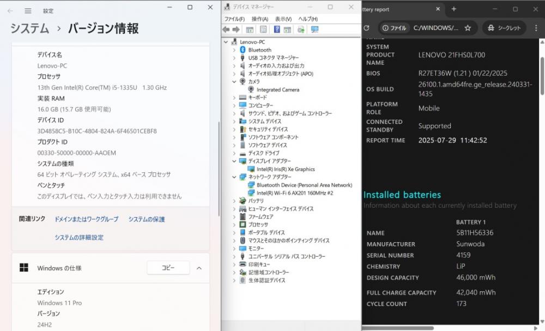
Task: Collapse the ネットワーク アダプター category
Action: [x=234, y=177]
